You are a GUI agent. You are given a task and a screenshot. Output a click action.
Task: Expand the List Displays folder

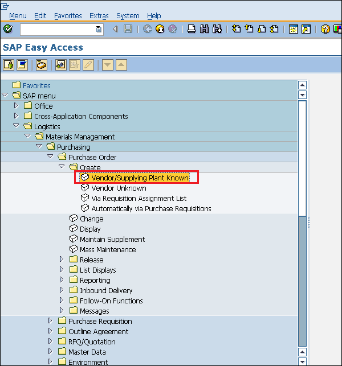coord(62,269)
